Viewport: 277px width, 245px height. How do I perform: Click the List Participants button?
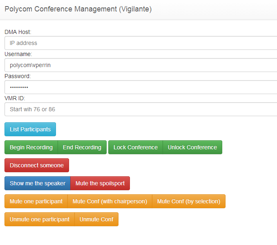[x=30, y=129]
